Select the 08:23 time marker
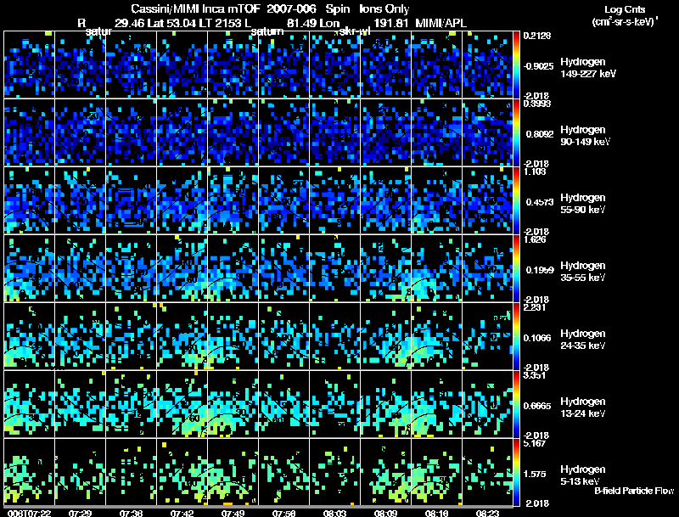Screen dimensions: 679x517 click(487, 513)
